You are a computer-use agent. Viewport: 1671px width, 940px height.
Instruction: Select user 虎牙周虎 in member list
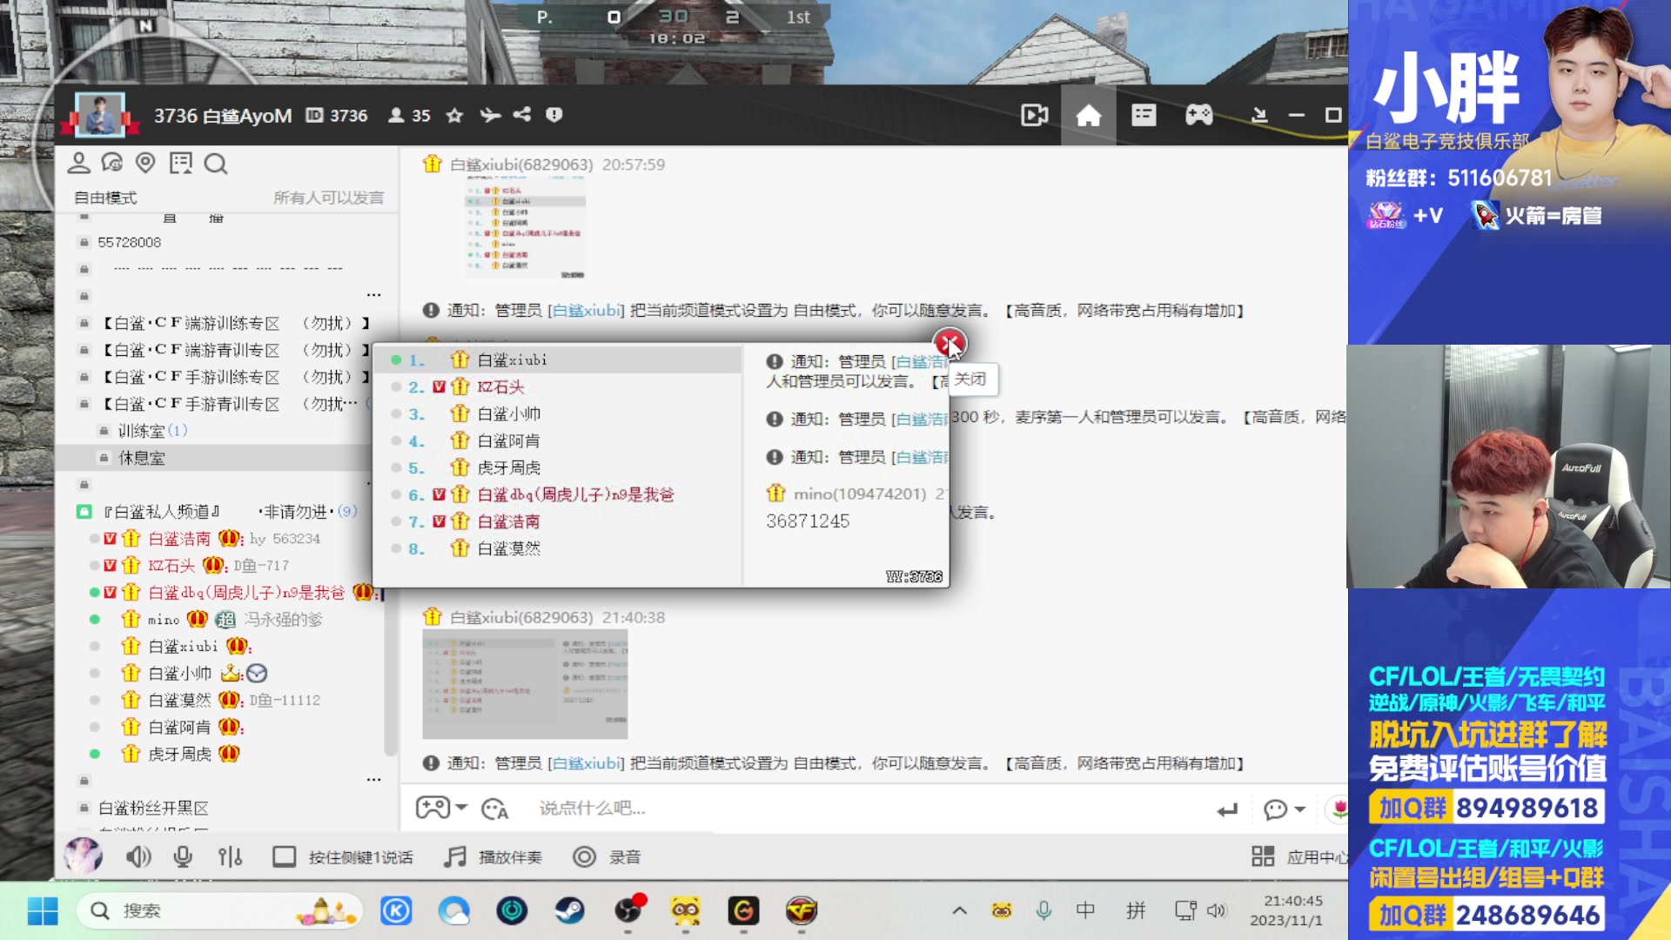pos(179,754)
